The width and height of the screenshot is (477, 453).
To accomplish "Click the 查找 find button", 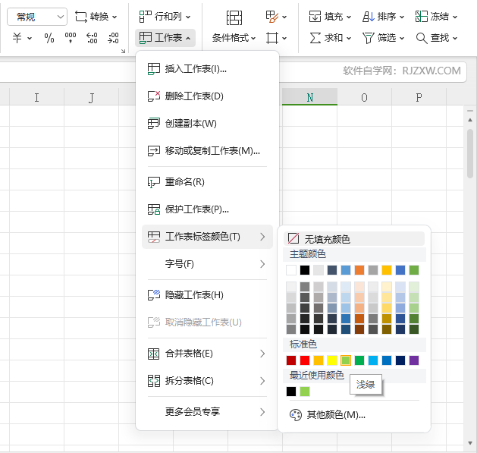I will pyautogui.click(x=437, y=38).
